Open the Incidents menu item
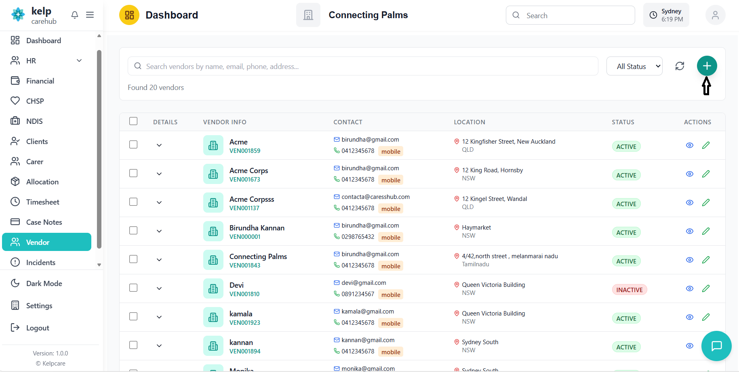Viewport: 739px width, 372px height. click(41, 262)
